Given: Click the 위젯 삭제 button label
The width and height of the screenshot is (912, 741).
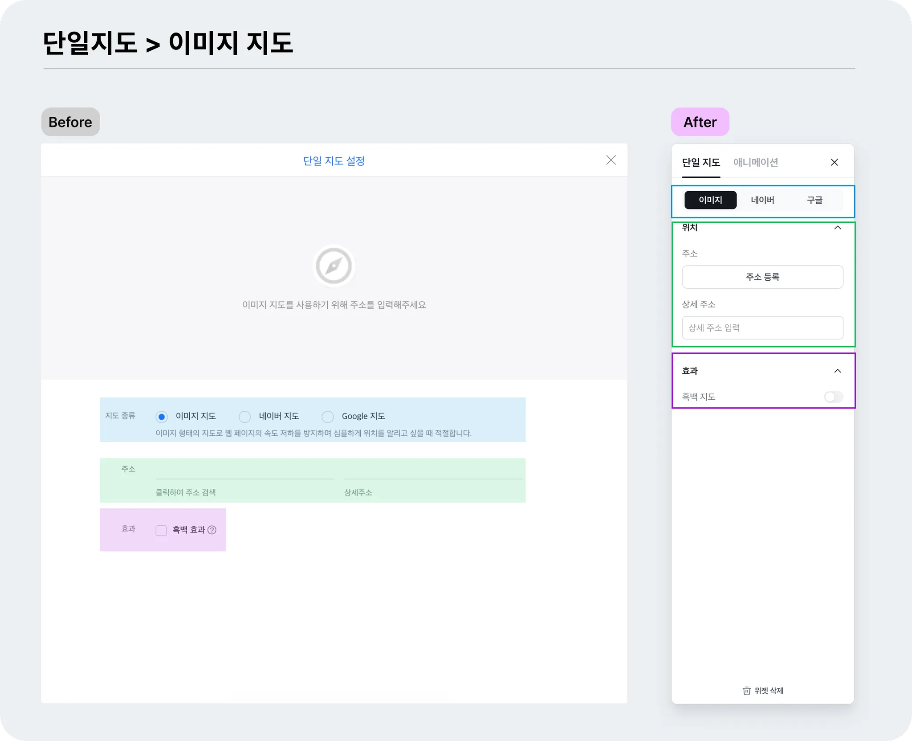Looking at the screenshot, I should point(769,691).
